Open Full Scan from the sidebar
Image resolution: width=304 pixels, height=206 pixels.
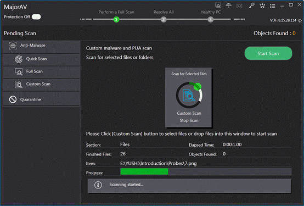(x=41, y=73)
